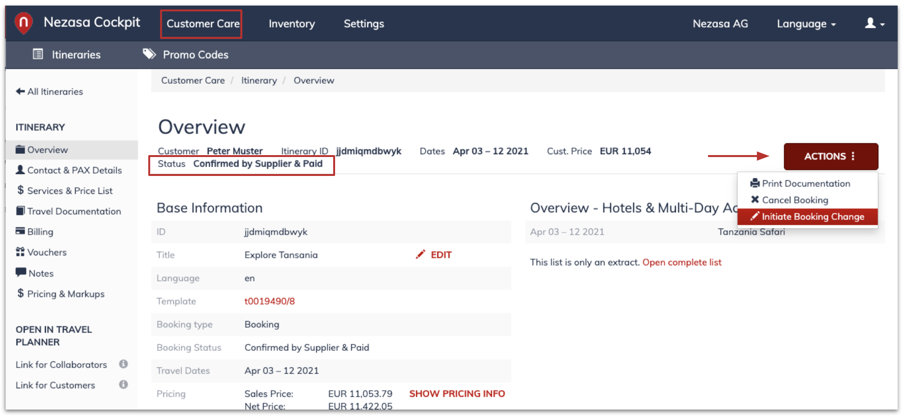Click the pencil icon beside EDIT

[420, 254]
